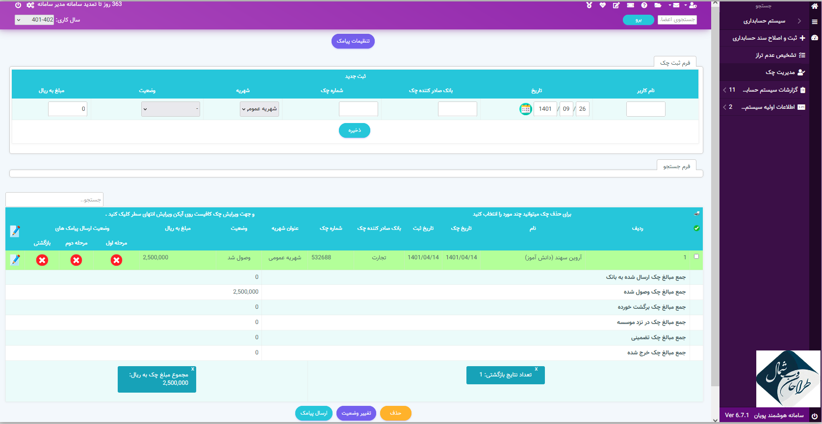The image size is (822, 424).
Task: Click the day field 26 in date
Action: point(582,109)
